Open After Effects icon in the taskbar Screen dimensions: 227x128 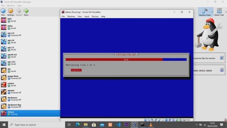coord(126,125)
